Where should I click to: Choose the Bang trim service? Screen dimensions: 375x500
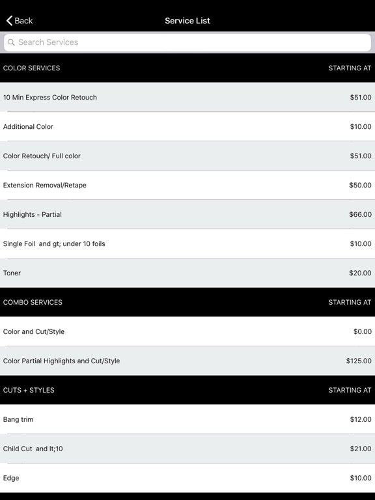pyautogui.click(x=187, y=420)
